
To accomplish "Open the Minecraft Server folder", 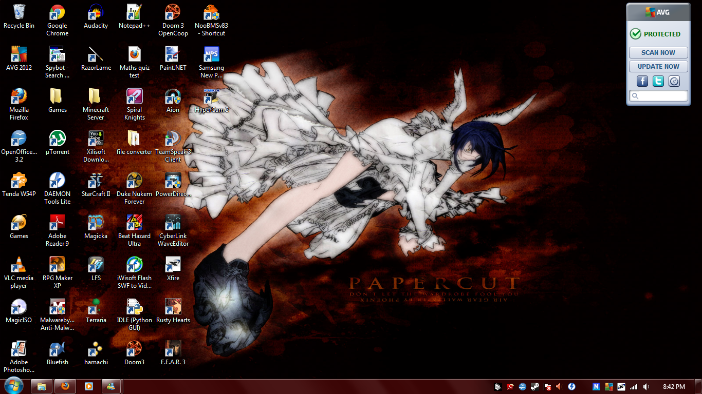I will [96, 105].
